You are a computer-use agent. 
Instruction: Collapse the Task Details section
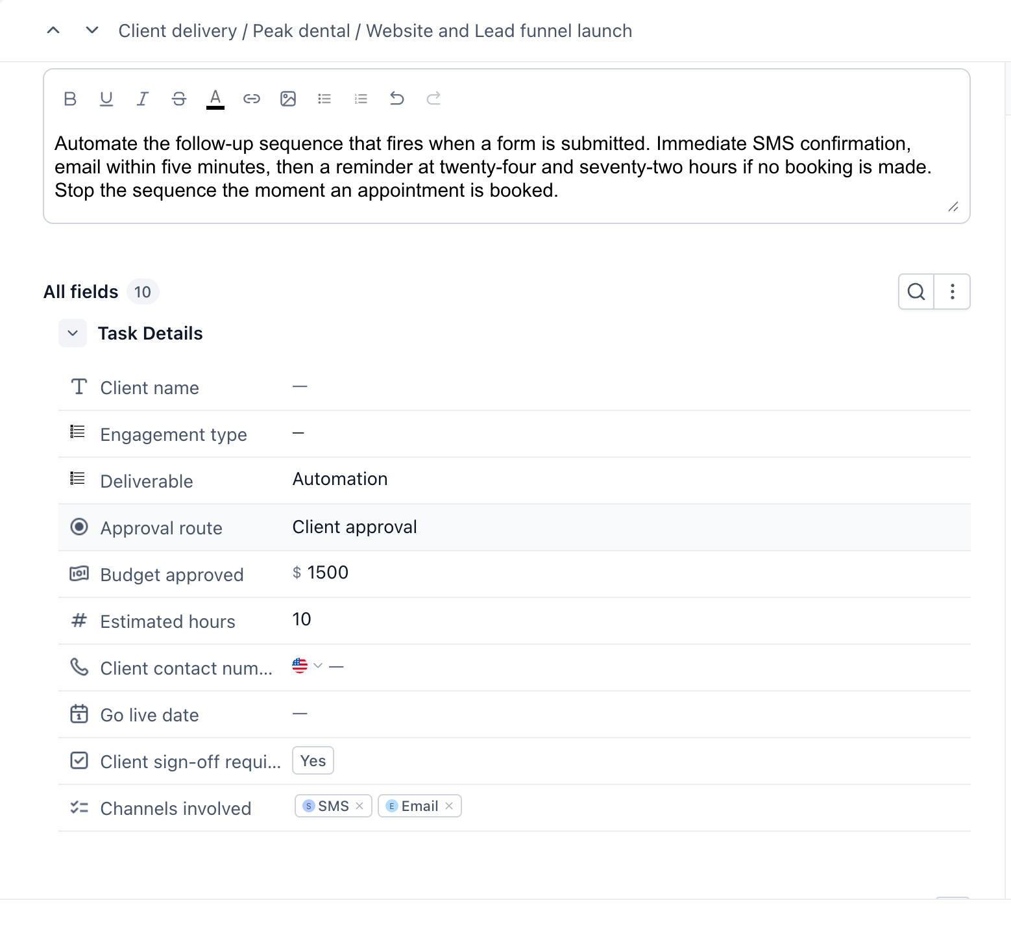click(73, 333)
